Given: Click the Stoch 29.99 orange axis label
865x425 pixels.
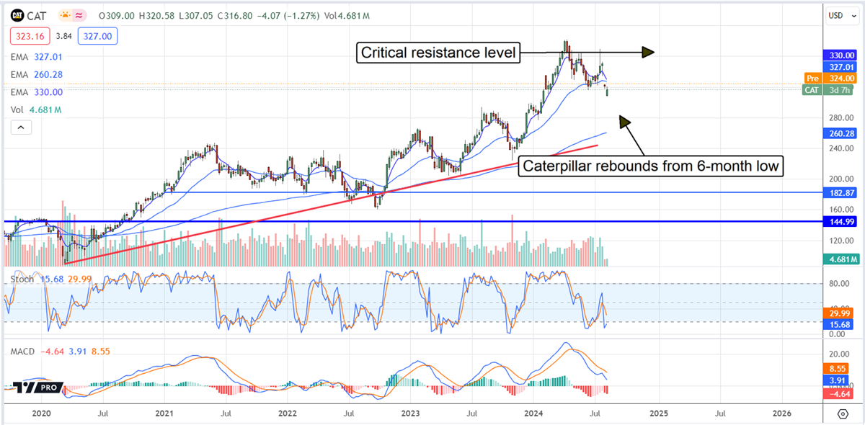Looking at the screenshot, I should [x=839, y=313].
